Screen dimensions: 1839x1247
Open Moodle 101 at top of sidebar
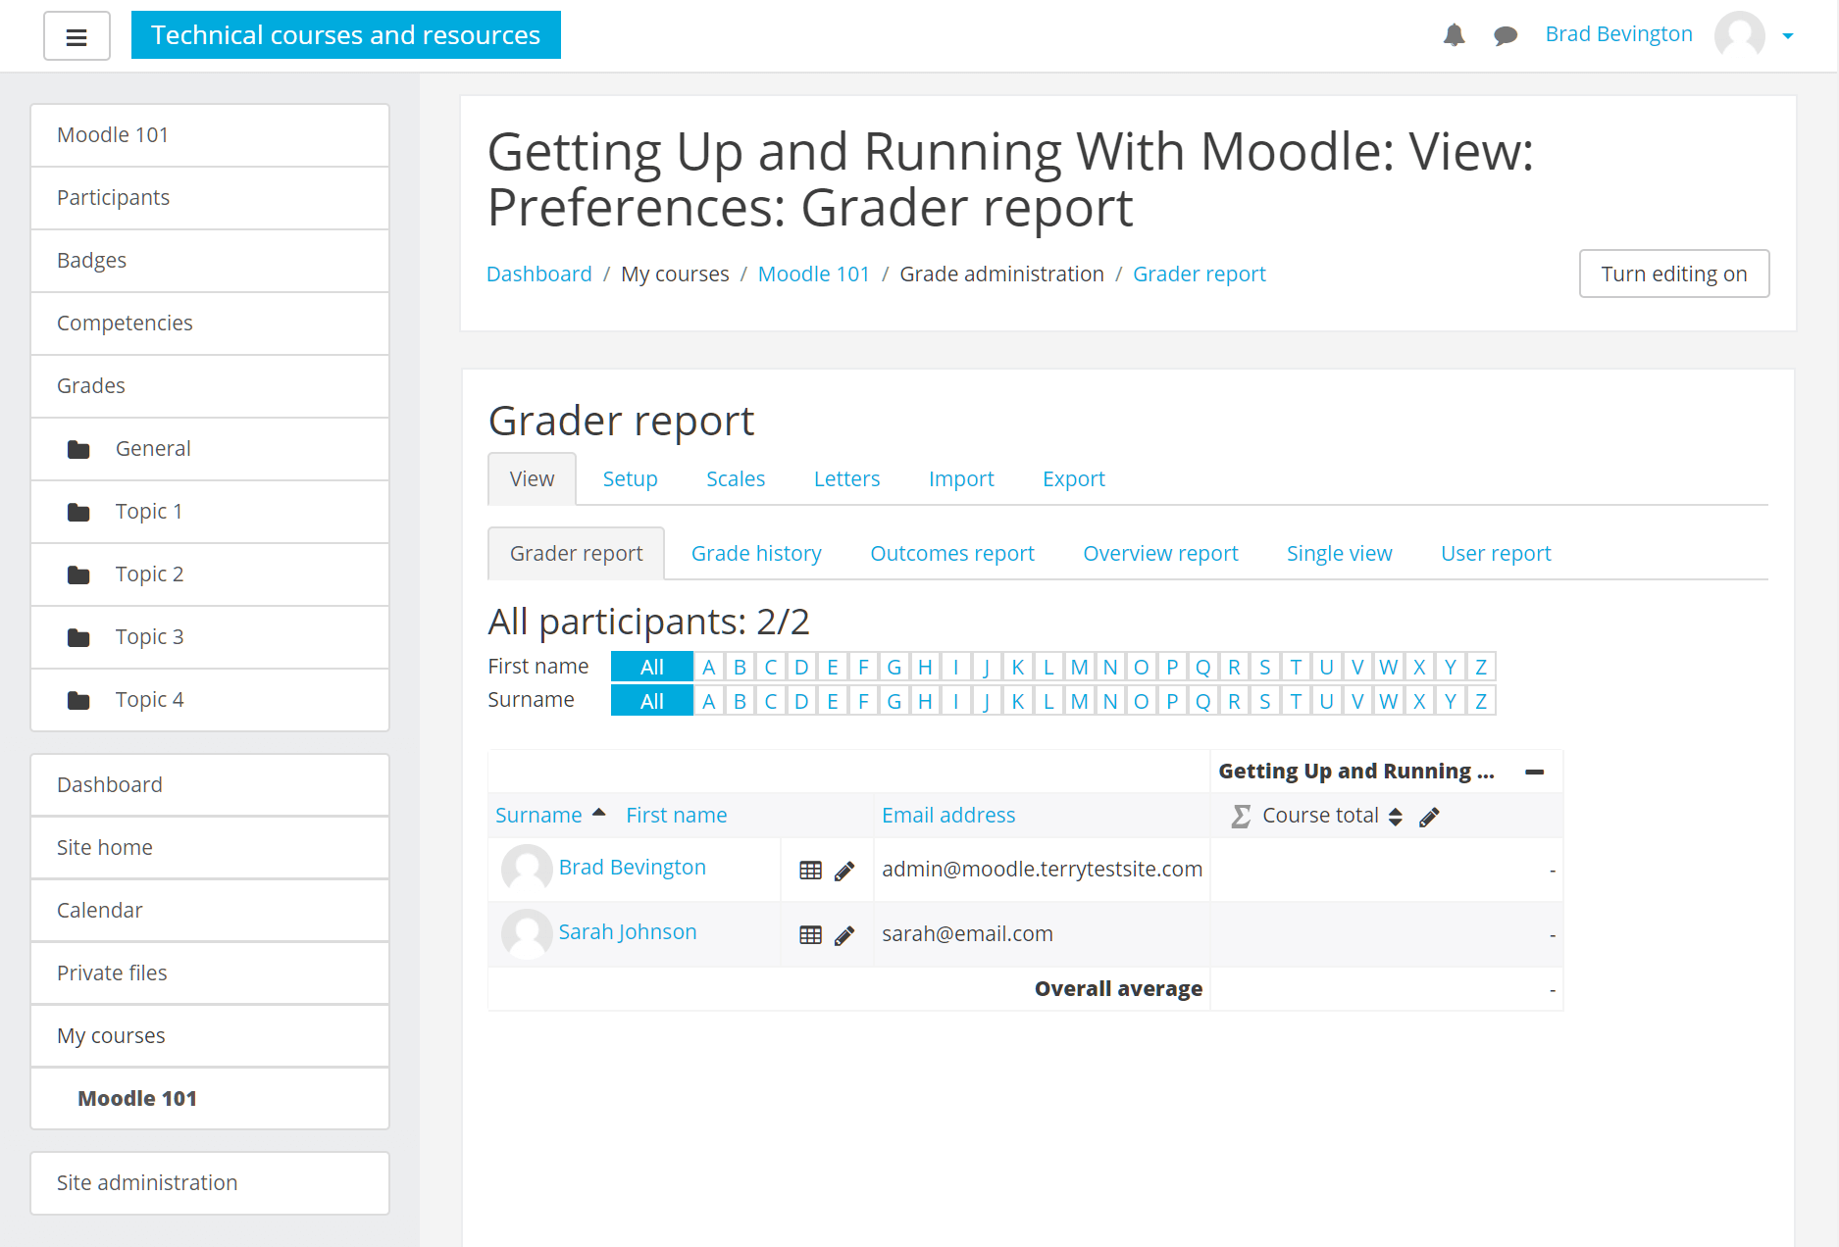[x=210, y=135]
